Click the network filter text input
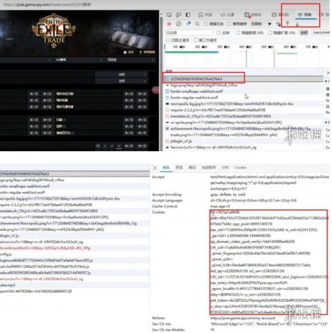Screen dimensions: 332x333 click(x=189, y=32)
